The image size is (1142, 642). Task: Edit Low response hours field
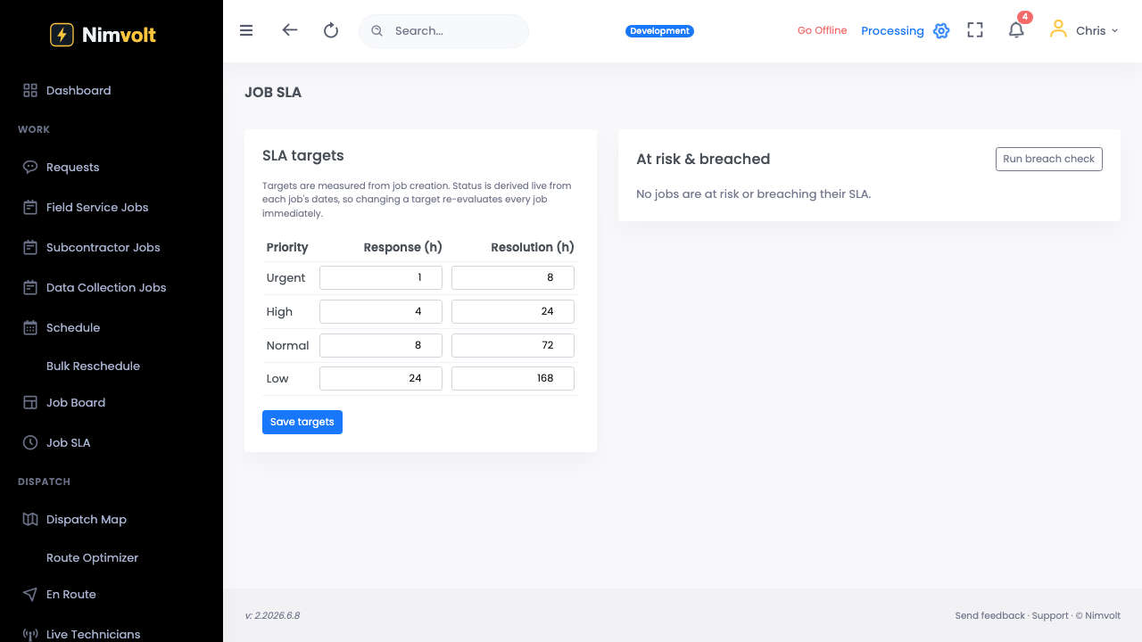click(x=381, y=378)
